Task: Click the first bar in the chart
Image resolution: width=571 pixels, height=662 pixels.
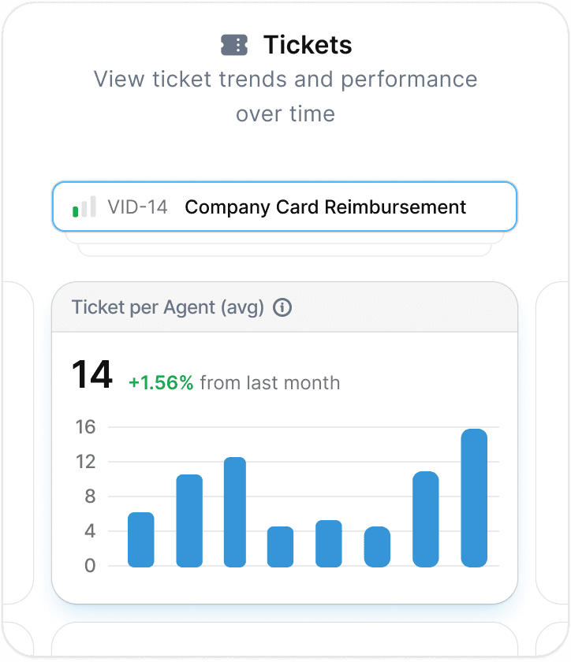Action: click(140, 540)
